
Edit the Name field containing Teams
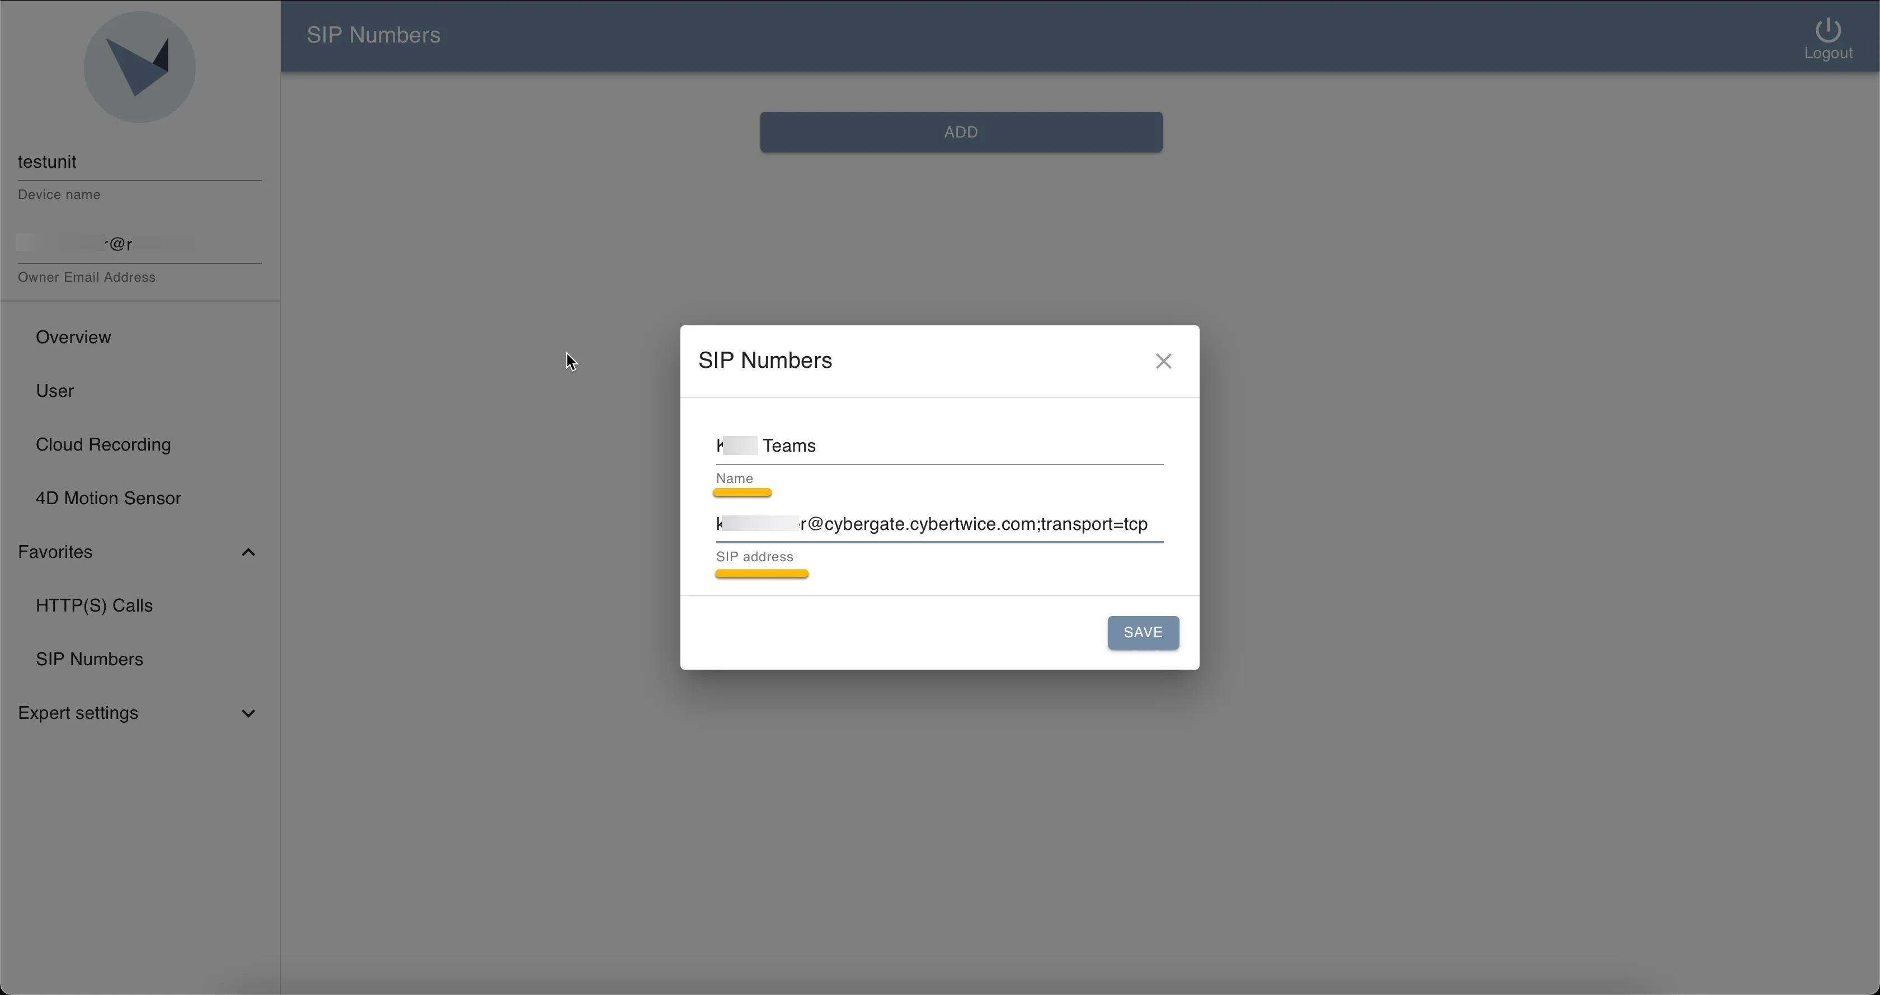[x=939, y=446]
